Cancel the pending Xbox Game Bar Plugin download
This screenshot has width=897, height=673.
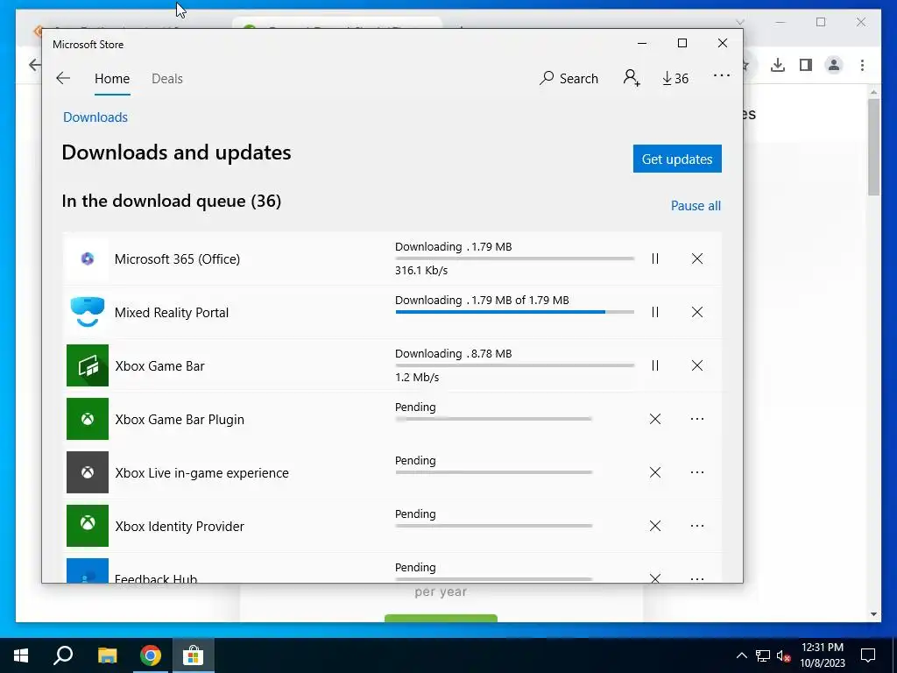tap(655, 419)
